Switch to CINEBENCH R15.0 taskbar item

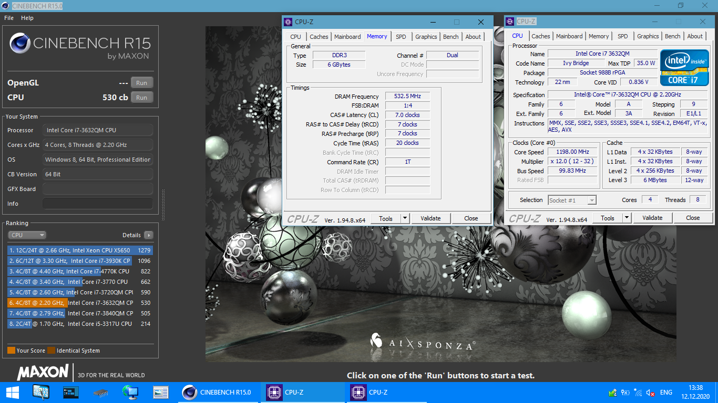click(x=218, y=392)
